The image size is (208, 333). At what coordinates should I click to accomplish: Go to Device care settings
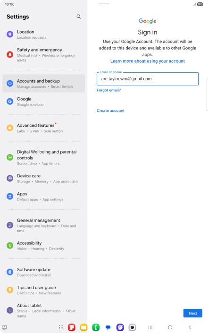point(43,178)
